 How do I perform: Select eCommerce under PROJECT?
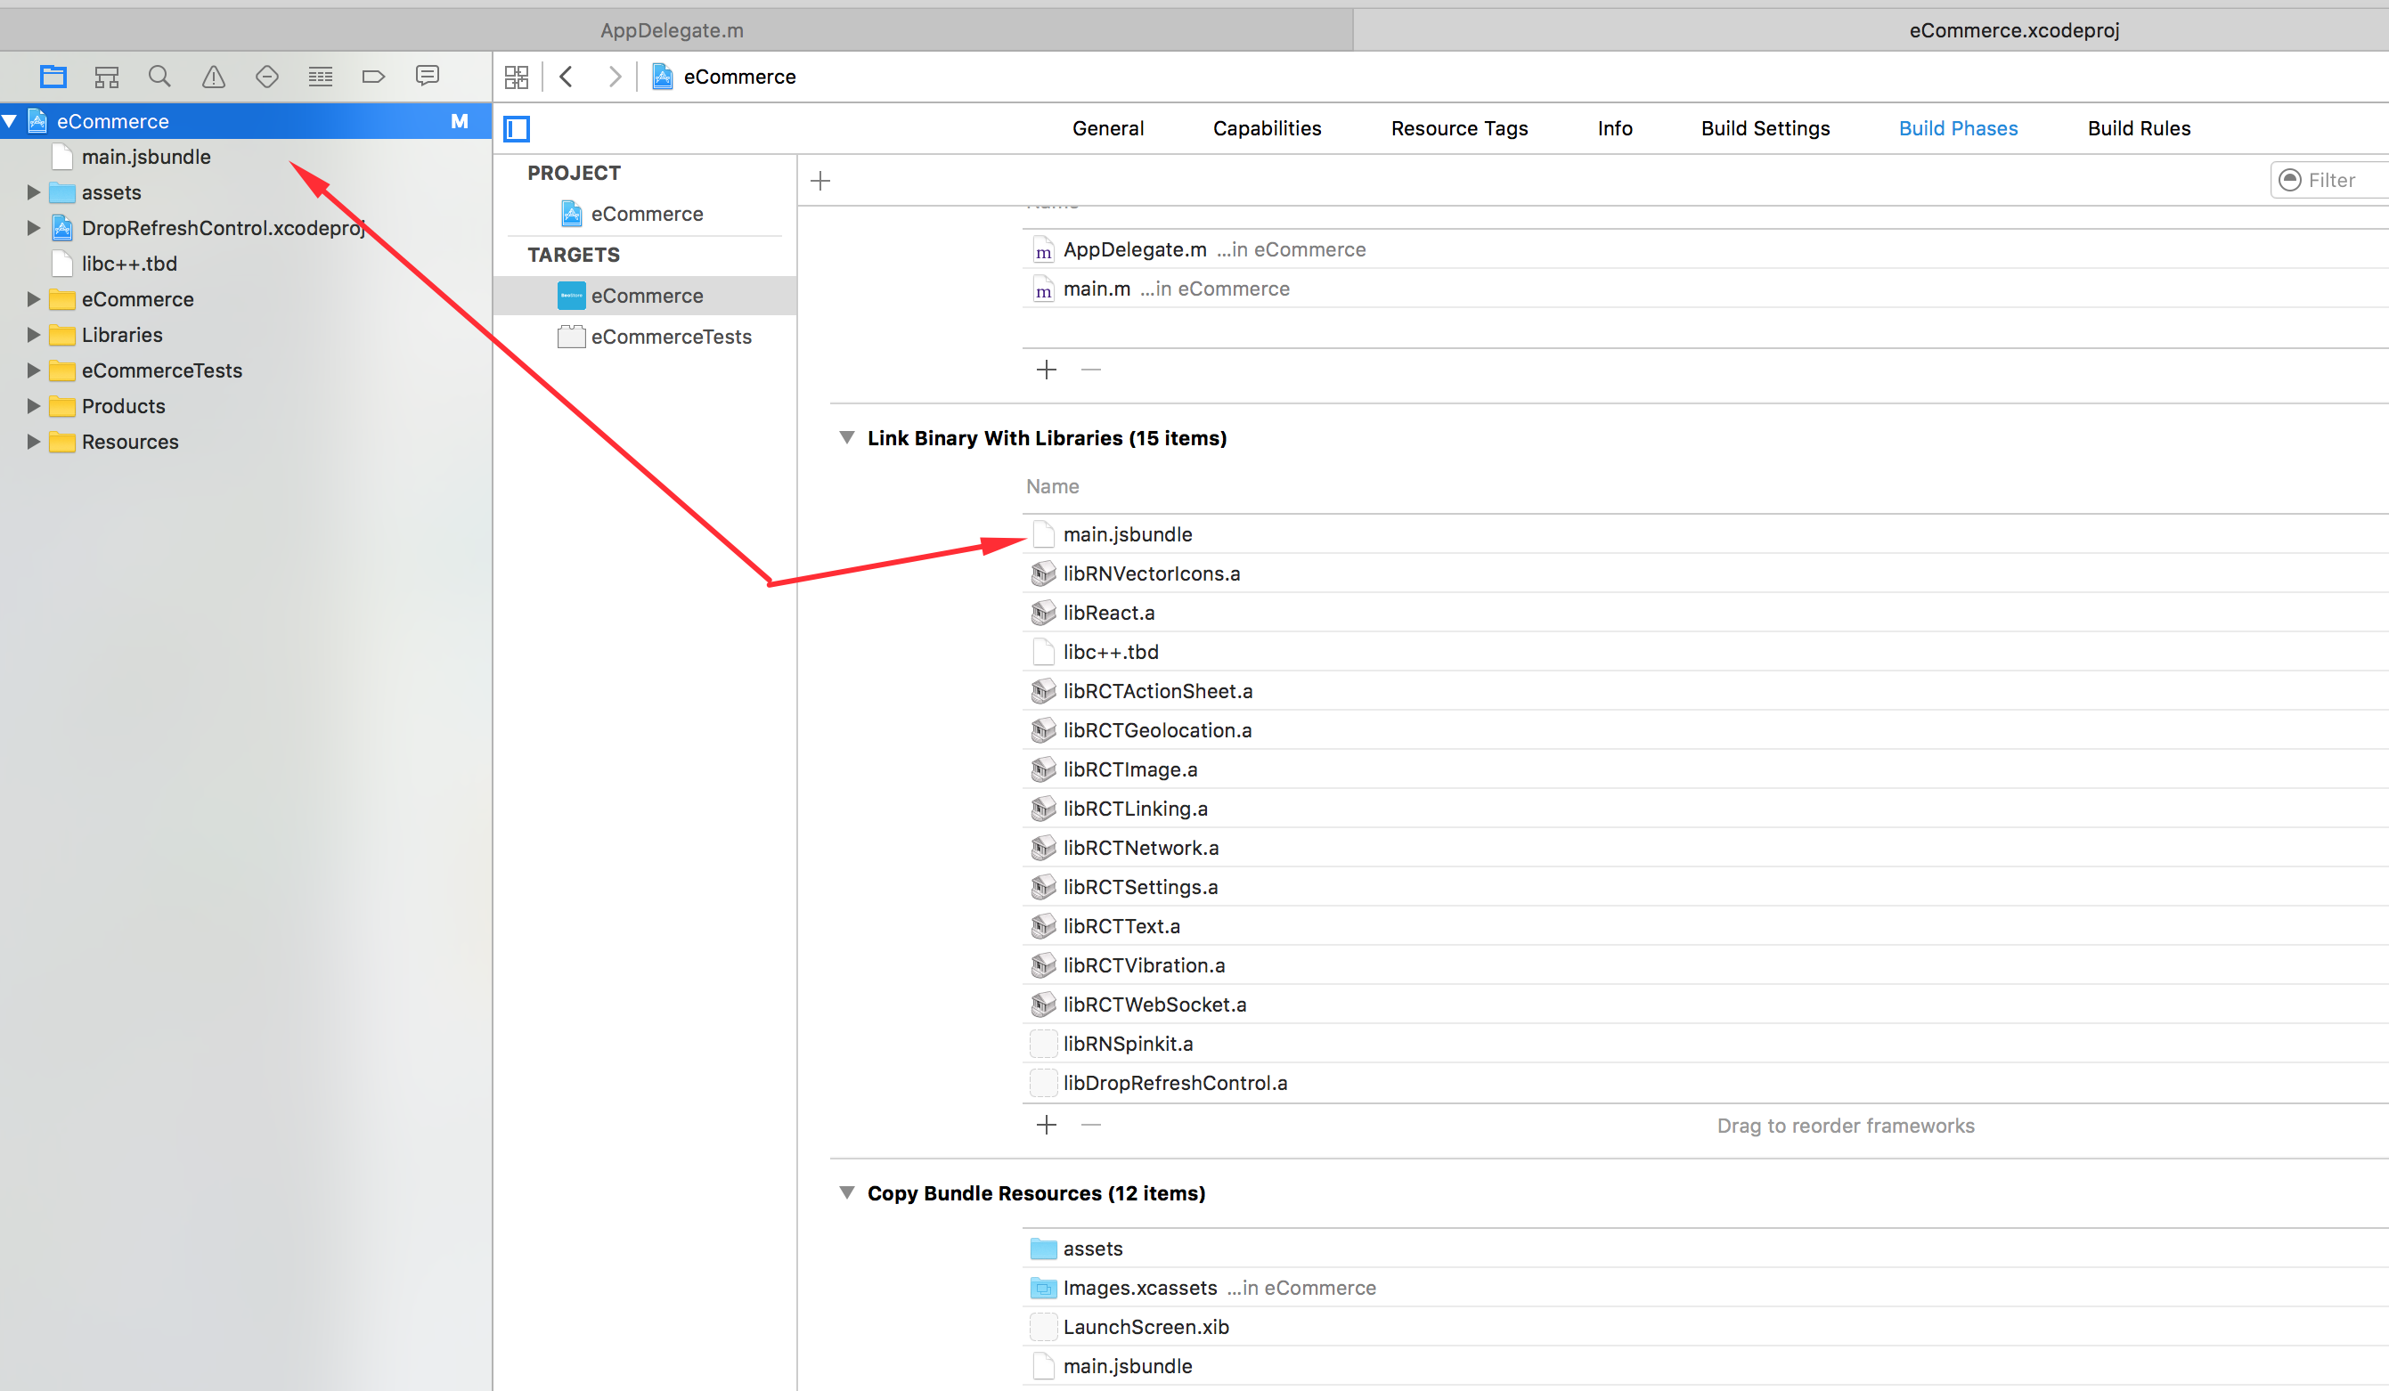pyautogui.click(x=645, y=214)
